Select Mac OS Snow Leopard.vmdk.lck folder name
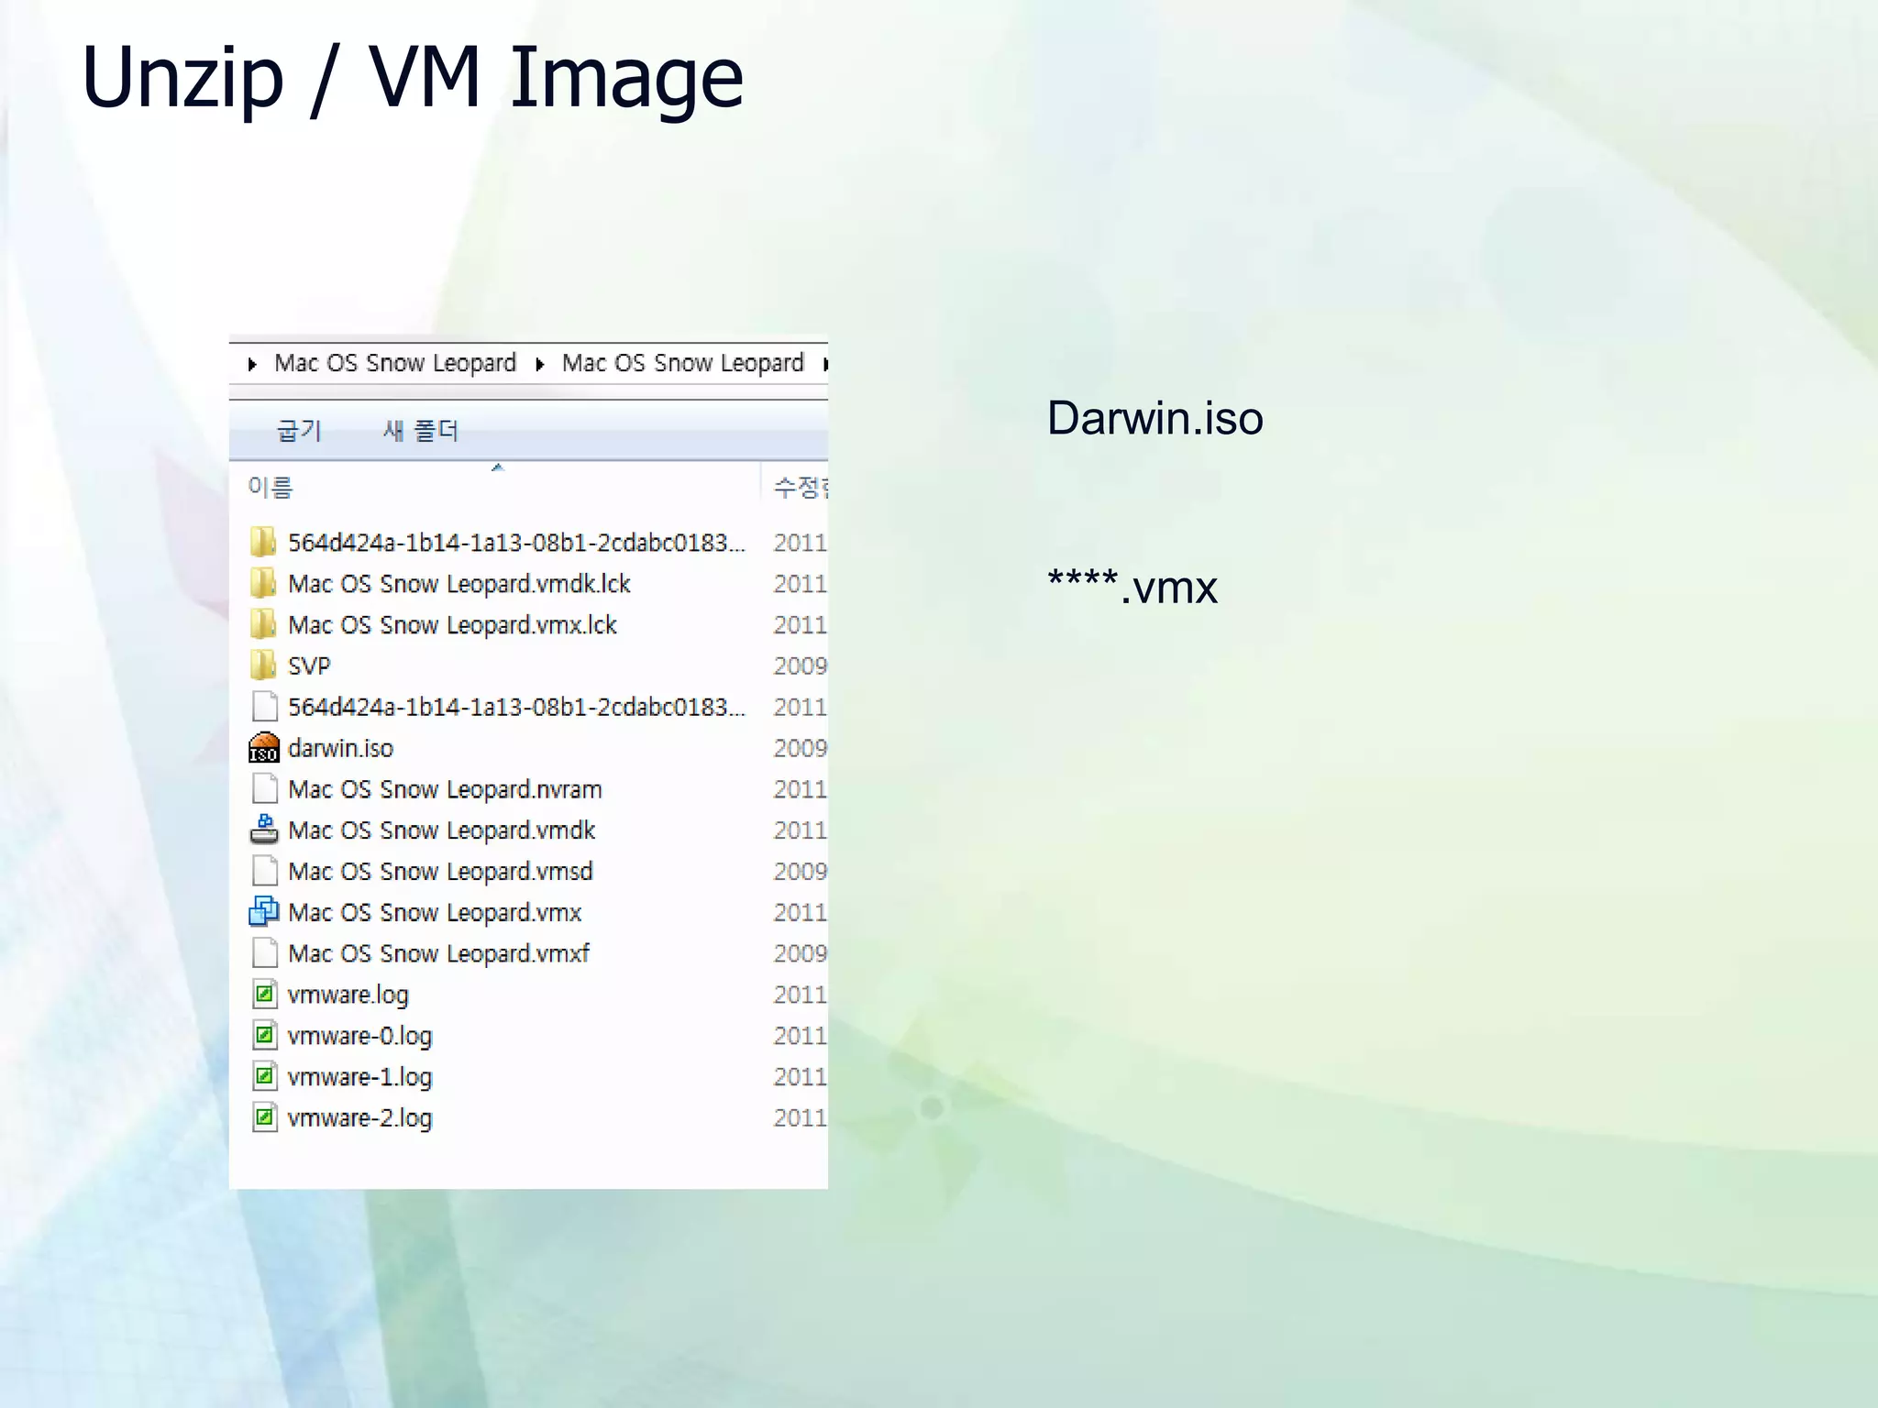 pos(459,584)
